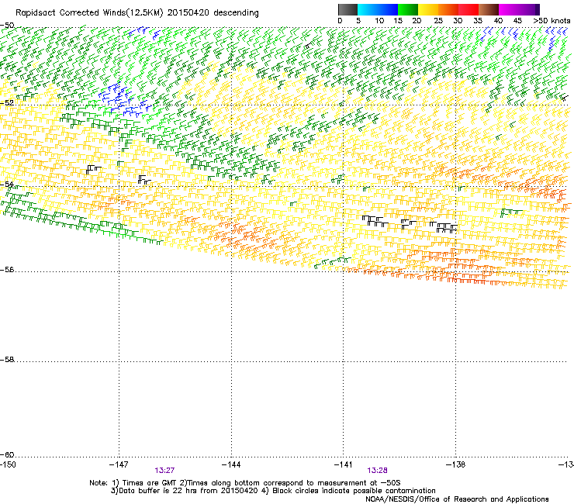
Task: Click the green 15-20 knots legend color
Action: [408, 9]
